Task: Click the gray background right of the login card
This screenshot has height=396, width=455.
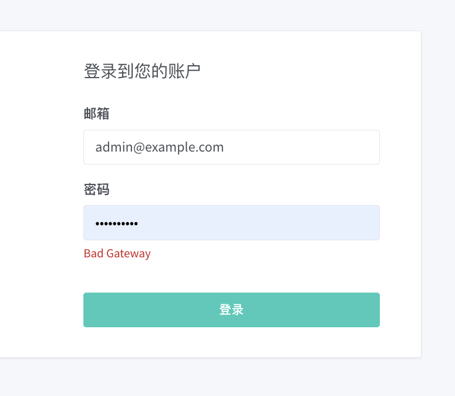Action: 438,194
